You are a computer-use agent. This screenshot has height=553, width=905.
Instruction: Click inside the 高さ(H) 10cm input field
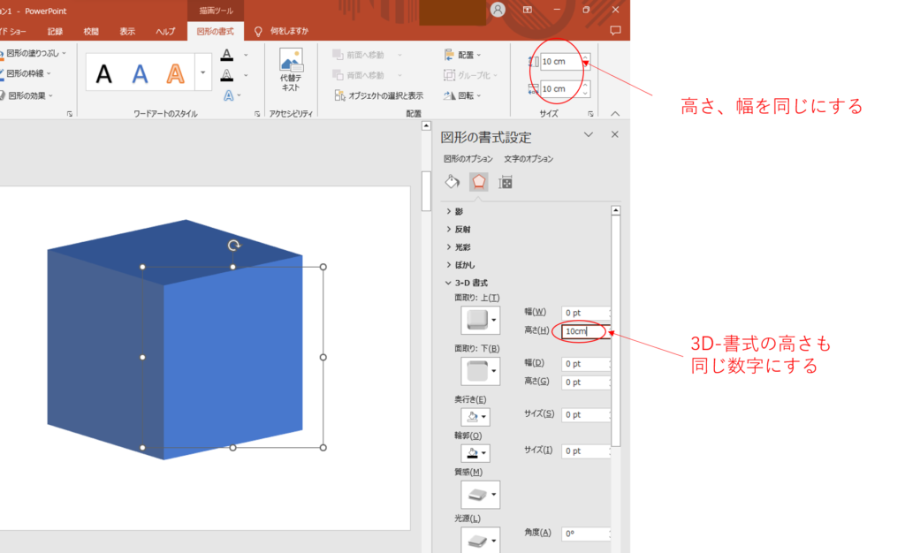(582, 331)
